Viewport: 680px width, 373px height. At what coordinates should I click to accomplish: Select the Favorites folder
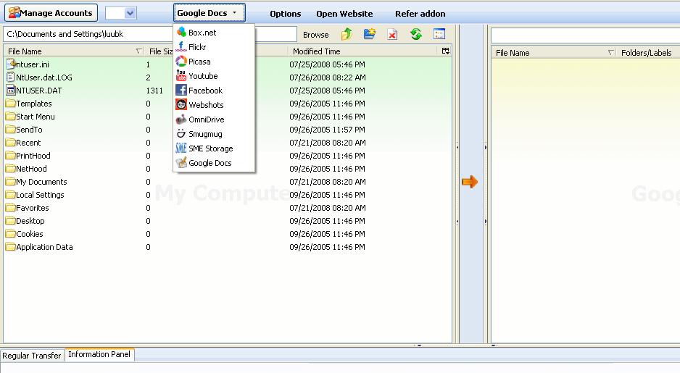[x=28, y=208]
